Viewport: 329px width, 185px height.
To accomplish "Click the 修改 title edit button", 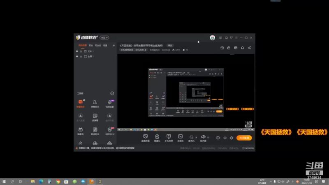I will (x=170, y=45).
